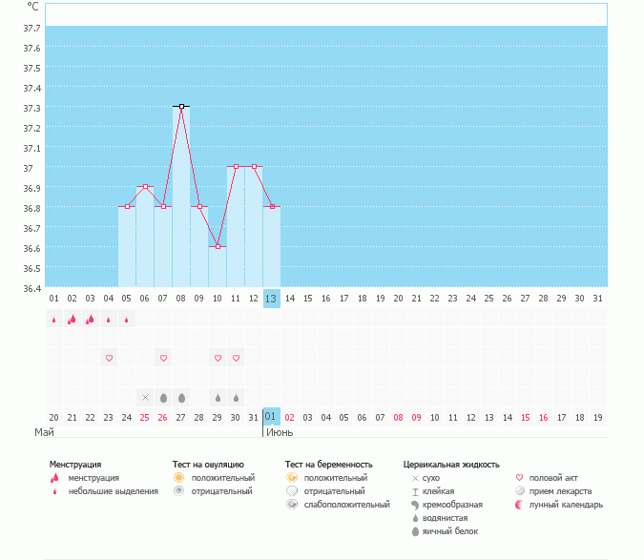Click the light discharge drop on cycle day 05
The width and height of the screenshot is (644, 560).
tap(127, 320)
